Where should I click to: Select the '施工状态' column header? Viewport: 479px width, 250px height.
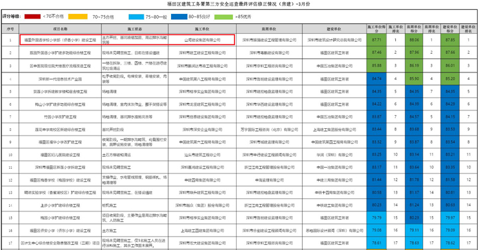(134, 29)
